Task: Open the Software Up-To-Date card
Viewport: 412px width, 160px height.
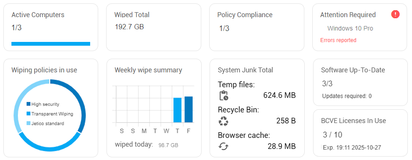Action: point(360,82)
